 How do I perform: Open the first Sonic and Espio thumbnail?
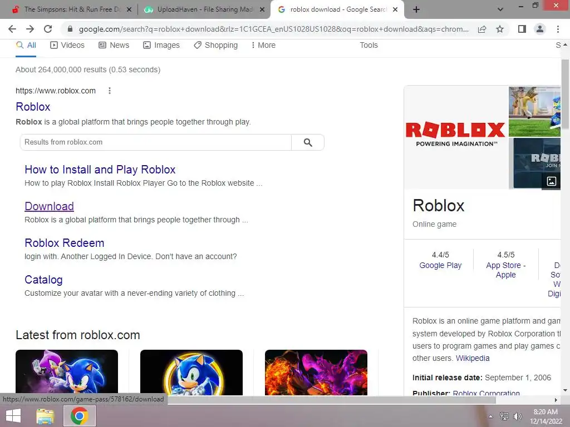click(67, 373)
